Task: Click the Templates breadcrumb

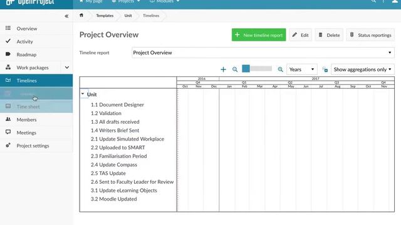Action: tap(105, 16)
